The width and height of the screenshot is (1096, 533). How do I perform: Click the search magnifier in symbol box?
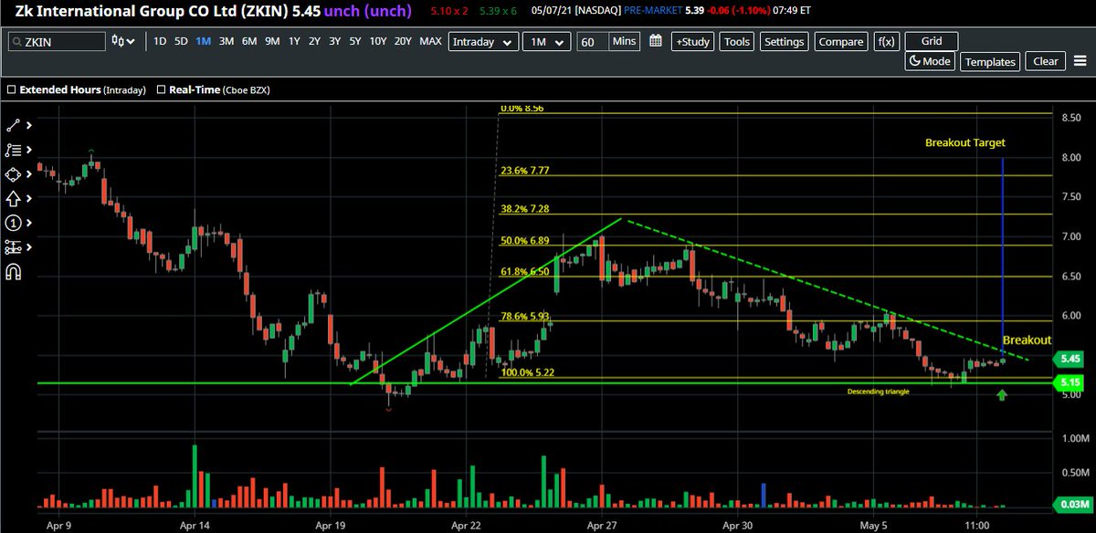16,42
